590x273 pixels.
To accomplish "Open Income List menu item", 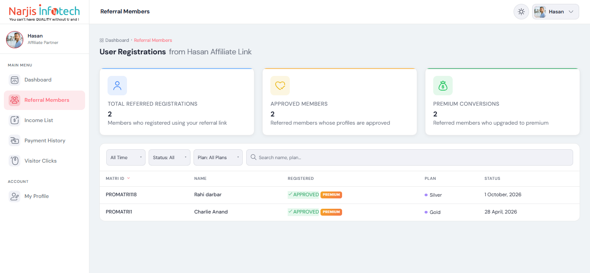I will [x=44, y=120].
